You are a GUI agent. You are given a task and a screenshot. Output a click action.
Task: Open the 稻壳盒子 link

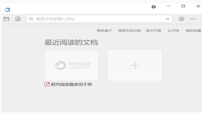[104, 31]
